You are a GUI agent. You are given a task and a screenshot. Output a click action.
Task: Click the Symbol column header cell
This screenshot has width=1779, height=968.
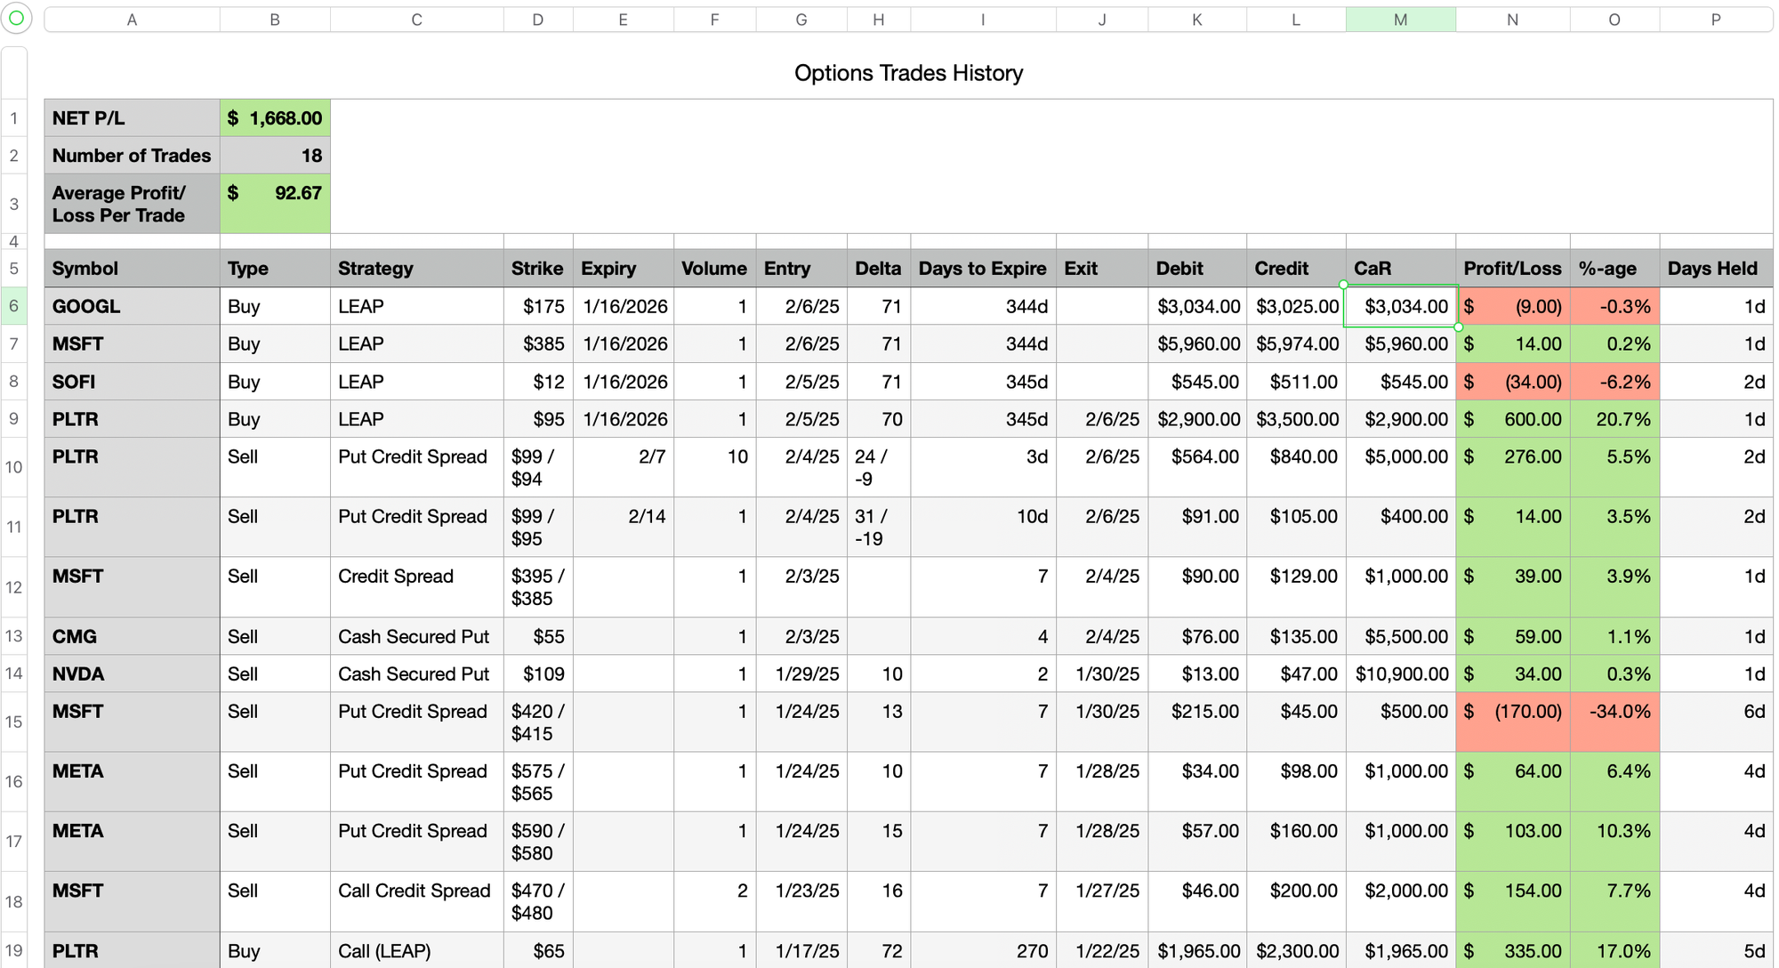coord(132,269)
